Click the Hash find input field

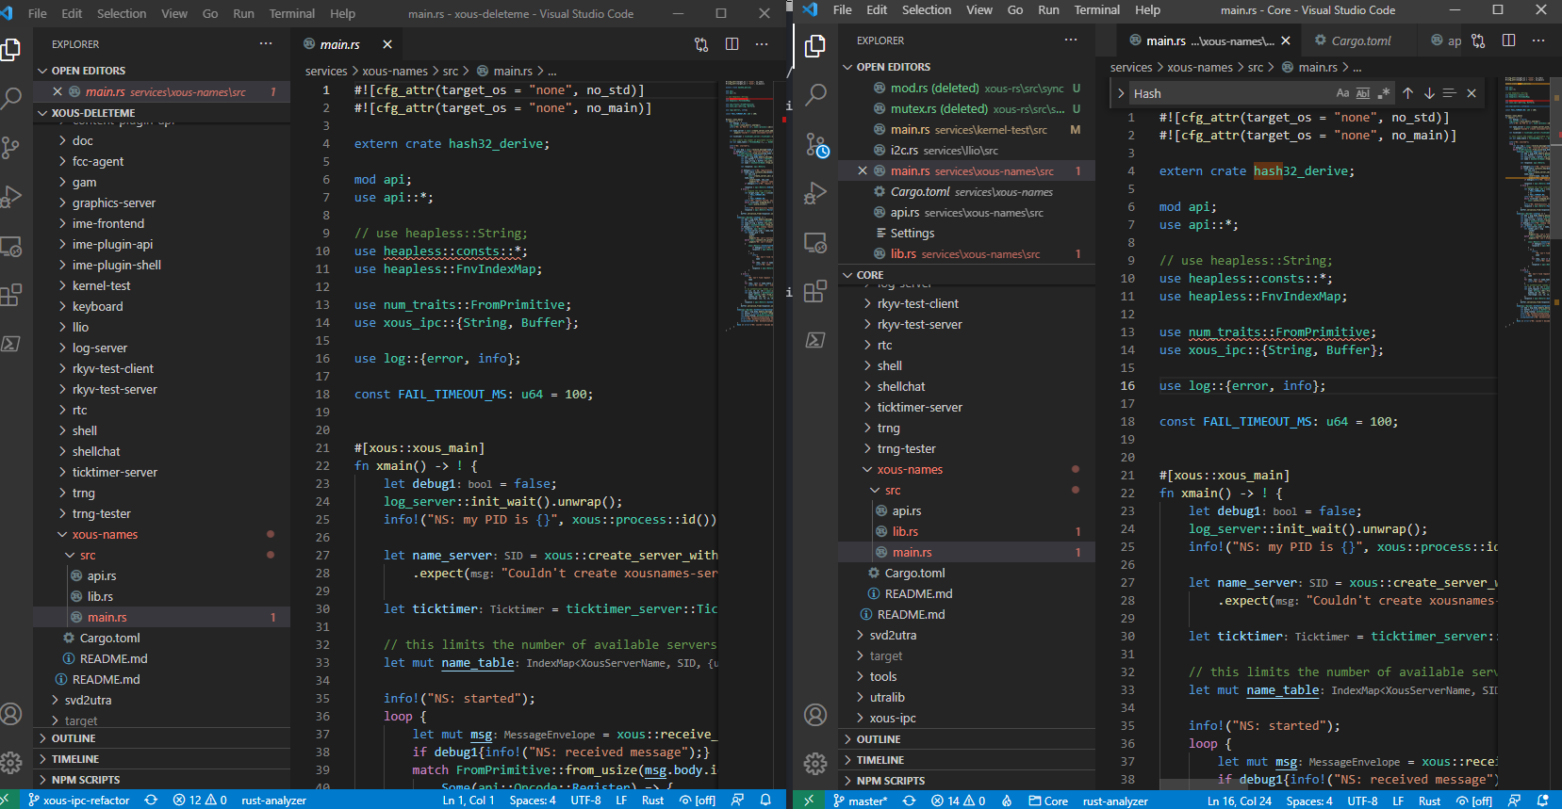[x=1225, y=93]
